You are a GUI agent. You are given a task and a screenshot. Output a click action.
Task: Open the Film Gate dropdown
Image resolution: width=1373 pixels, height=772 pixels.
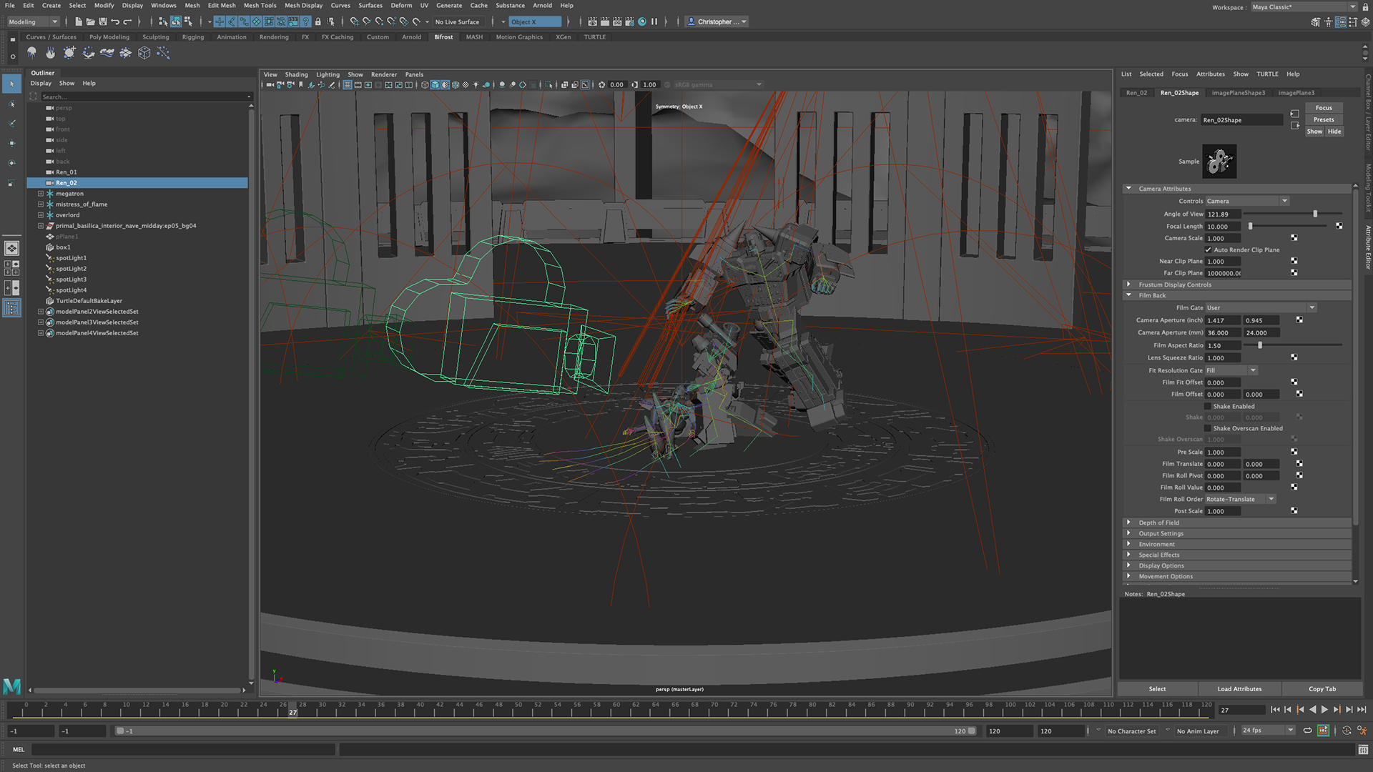coord(1260,308)
